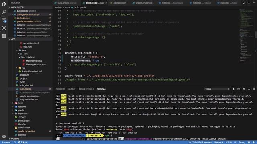Screen dimensions: 257x144
Task: Open MainActivity.java in the explorer
Action: coord(34,61)
